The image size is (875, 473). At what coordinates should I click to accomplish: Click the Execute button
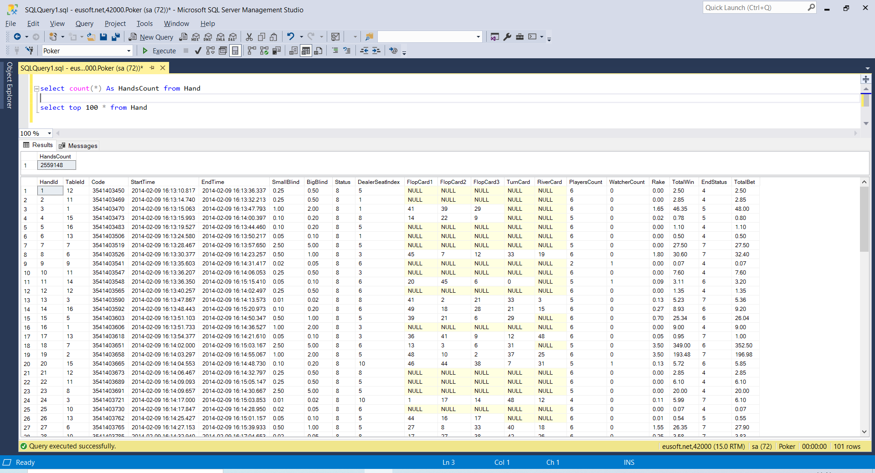pyautogui.click(x=159, y=51)
